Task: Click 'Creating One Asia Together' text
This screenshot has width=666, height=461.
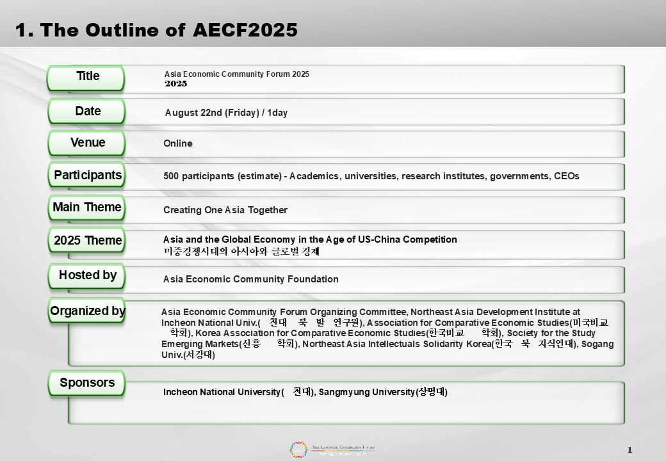Action: pyautogui.click(x=225, y=210)
